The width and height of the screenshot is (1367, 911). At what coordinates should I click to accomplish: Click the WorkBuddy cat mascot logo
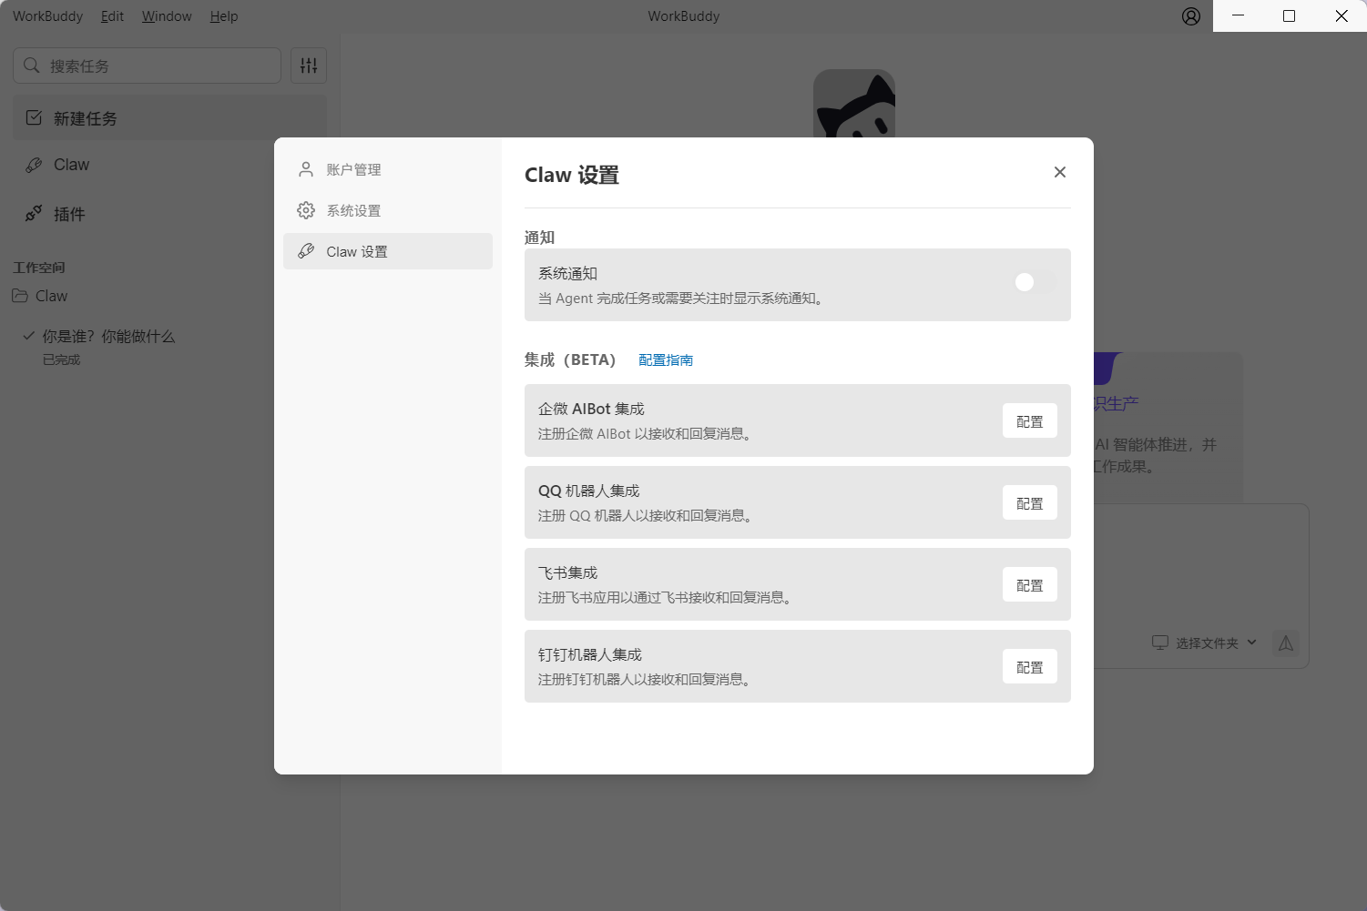click(854, 104)
